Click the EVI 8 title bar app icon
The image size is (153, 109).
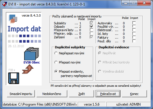click(5, 4)
